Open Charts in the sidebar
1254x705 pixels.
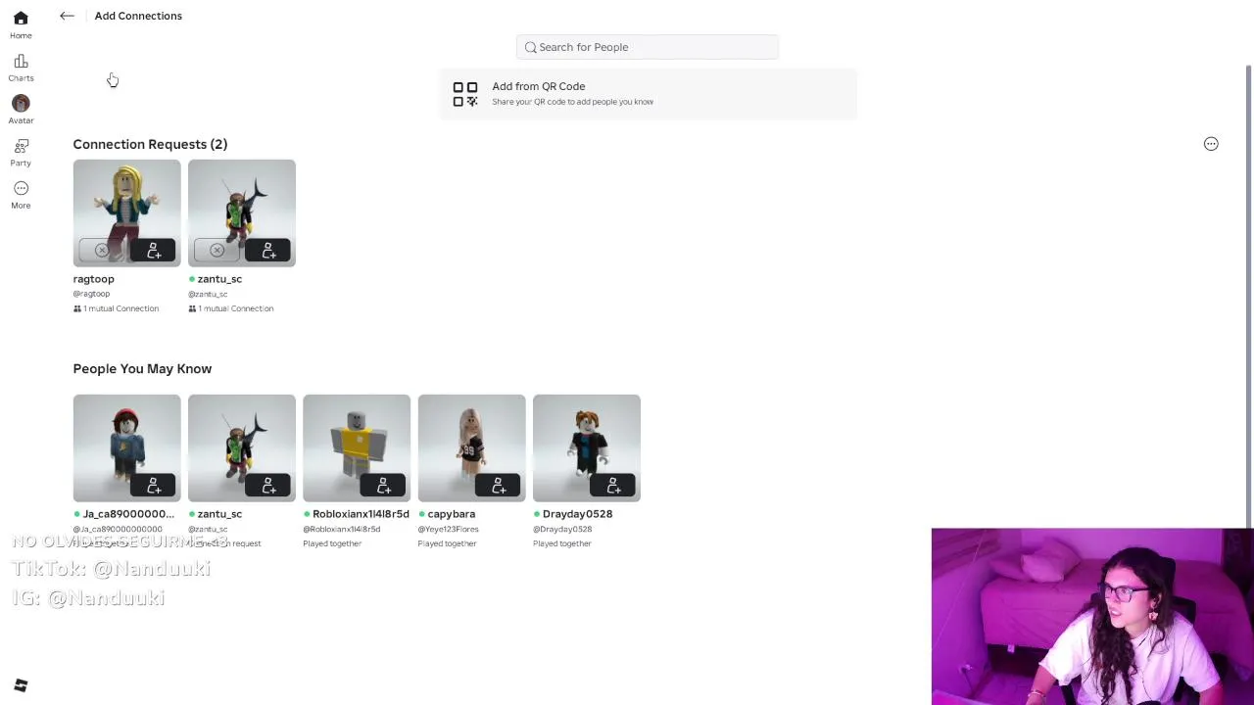pos(21,68)
